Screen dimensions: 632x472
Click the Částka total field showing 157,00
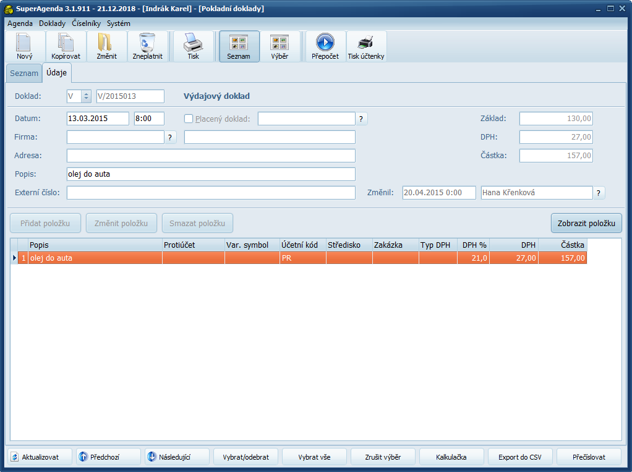coord(556,156)
